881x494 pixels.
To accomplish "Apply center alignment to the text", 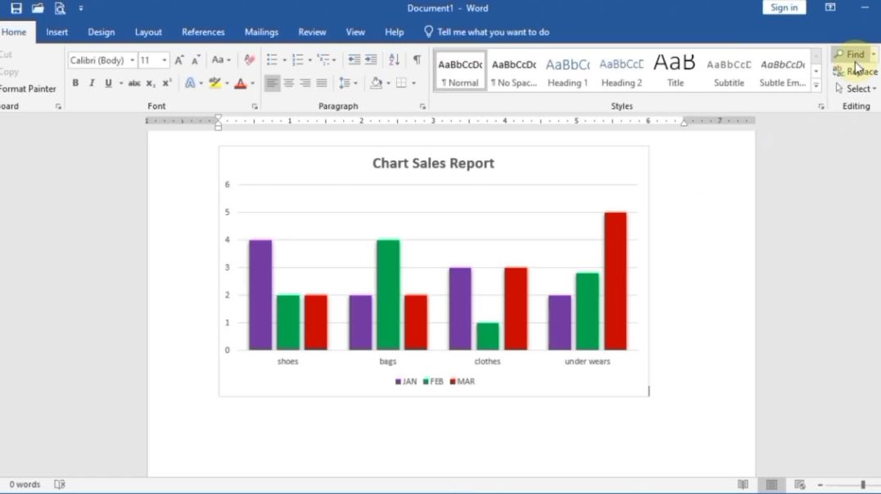I will pyautogui.click(x=289, y=83).
